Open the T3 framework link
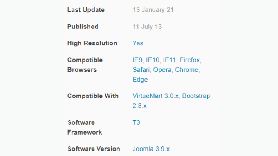Viewport: 278px width, 156px height. [136, 122]
